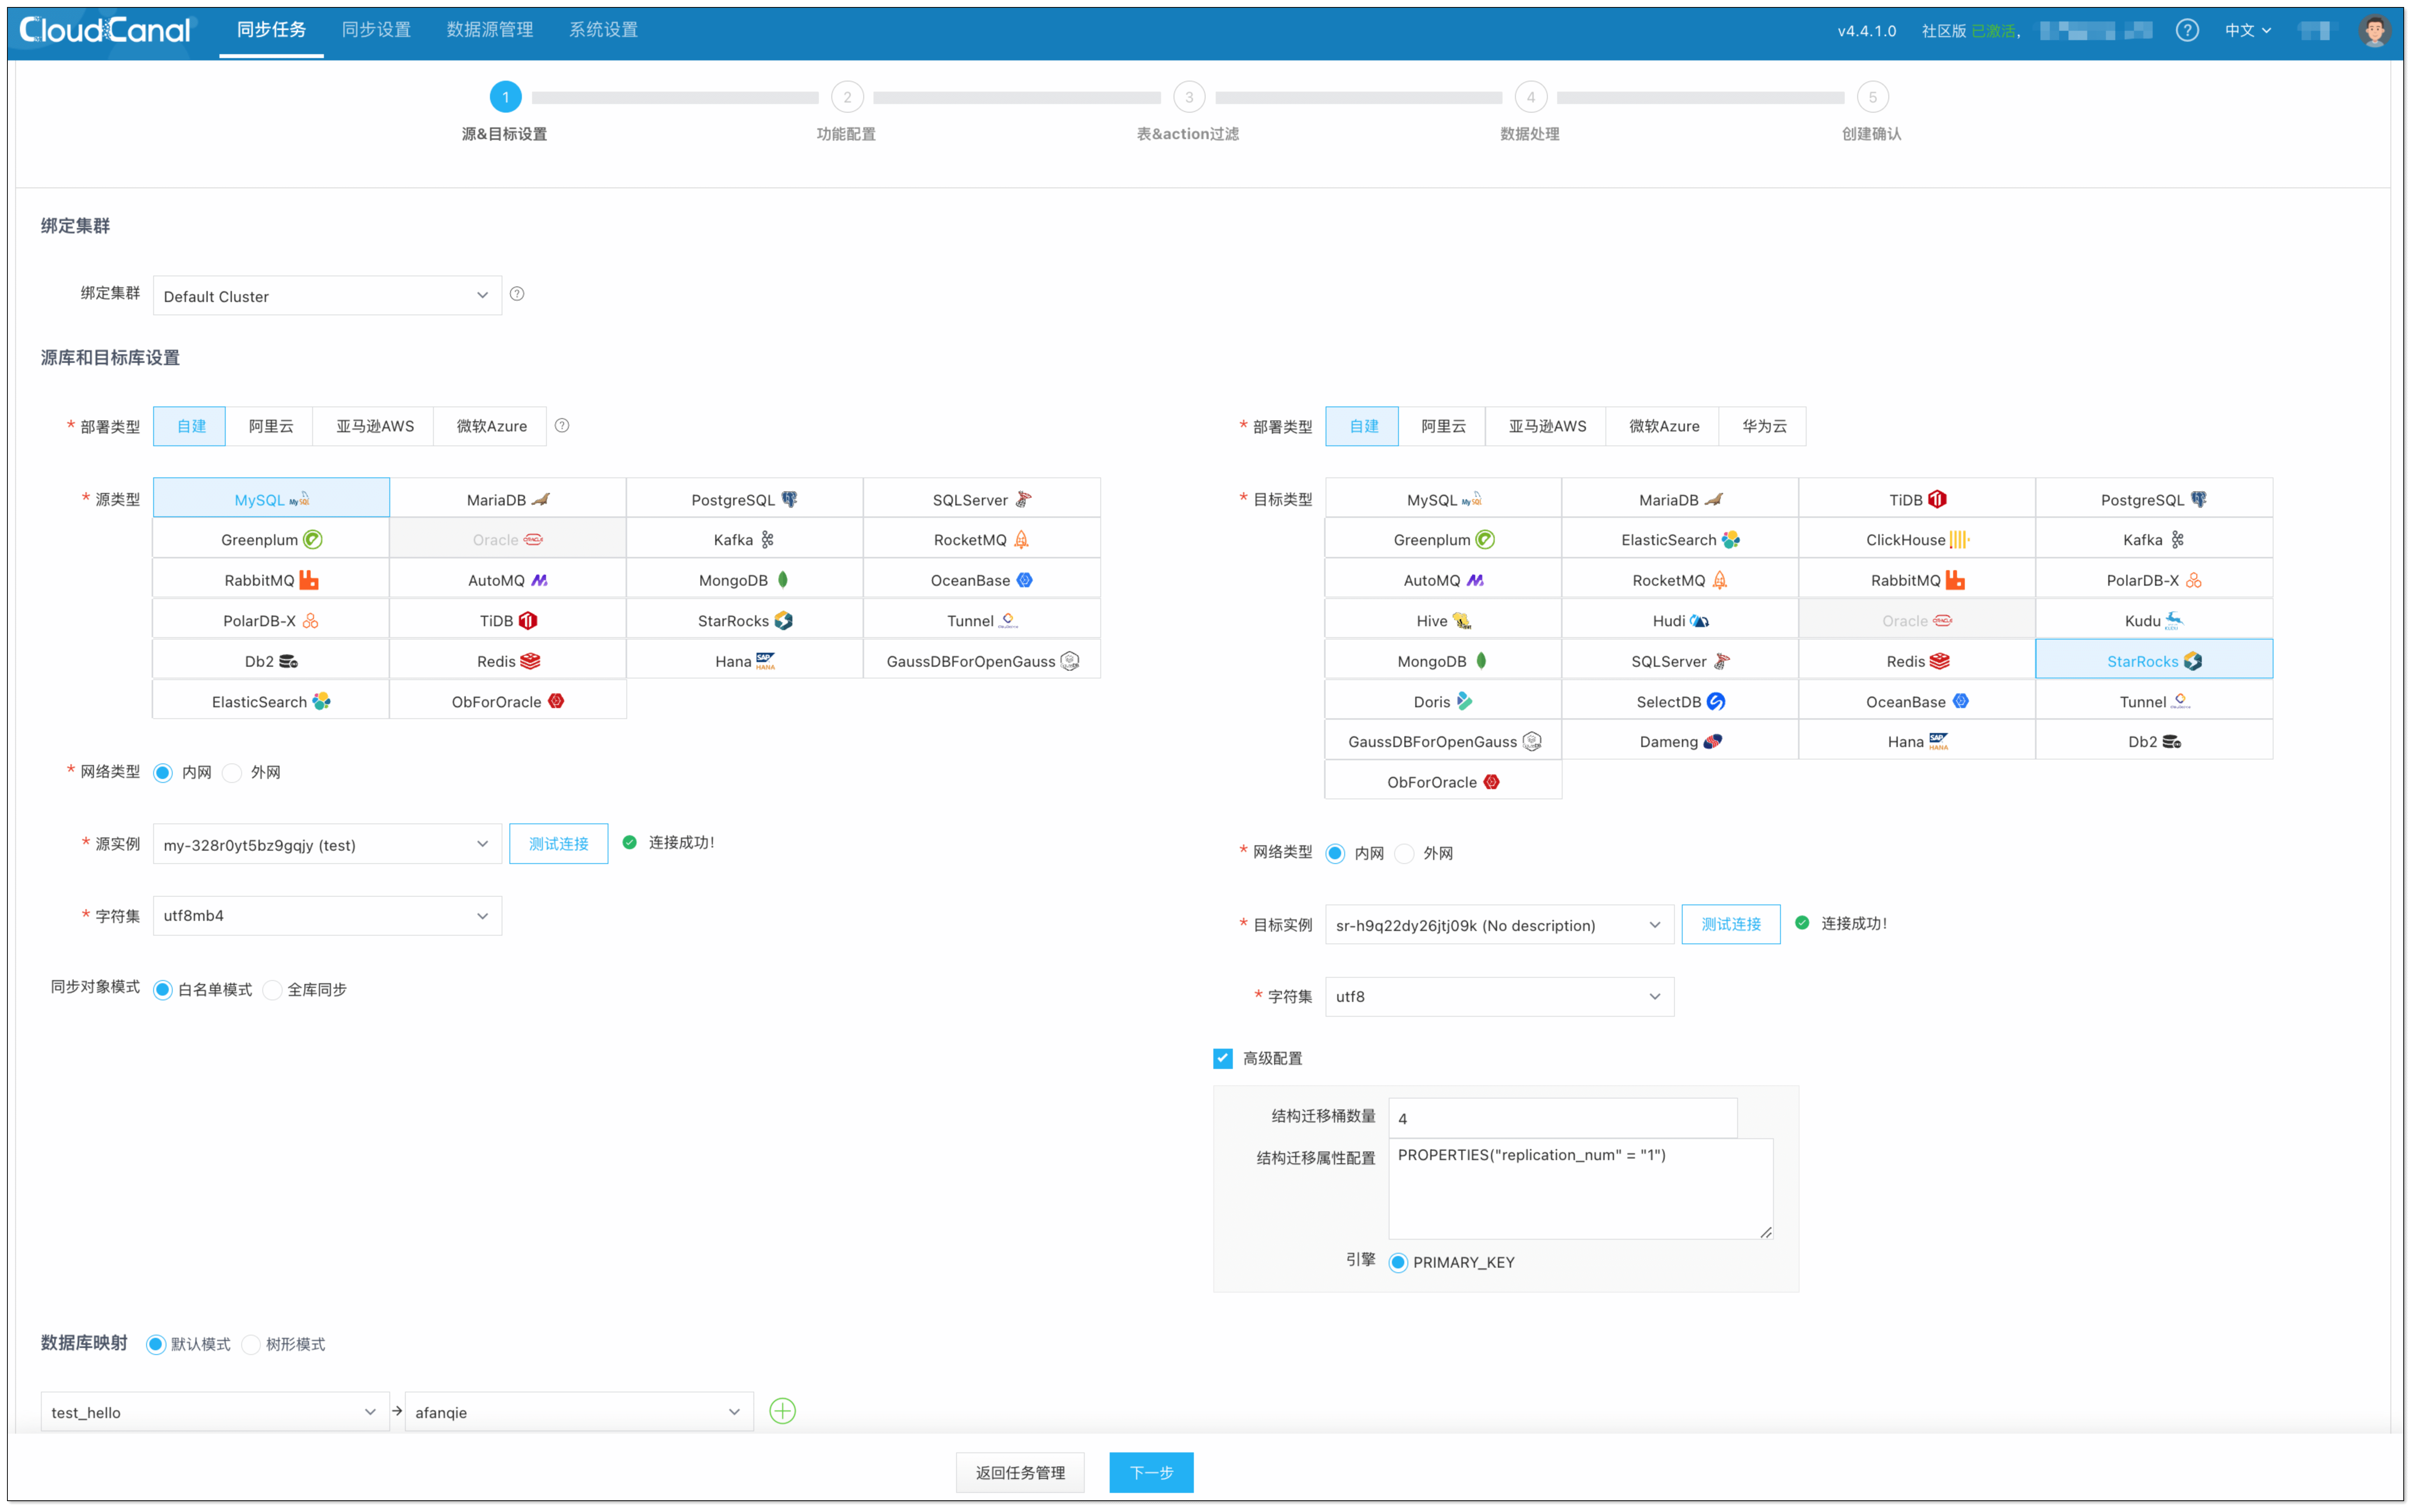Viewport: 2415px width, 1512px height.
Task: Open user avatar in top right corner
Action: [2374, 30]
